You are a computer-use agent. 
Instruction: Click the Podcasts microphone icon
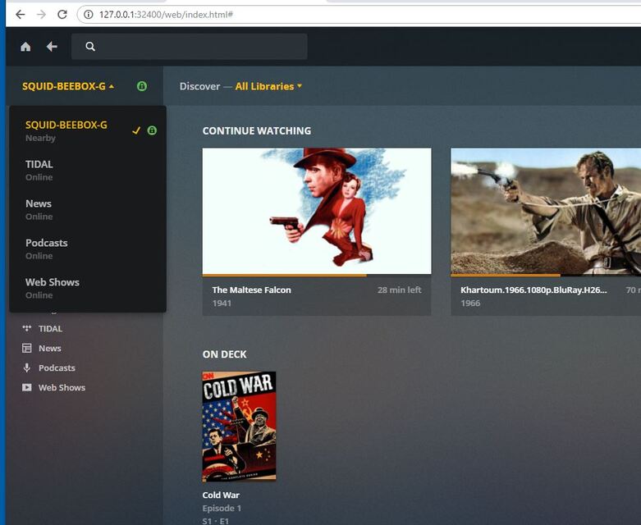coord(27,367)
